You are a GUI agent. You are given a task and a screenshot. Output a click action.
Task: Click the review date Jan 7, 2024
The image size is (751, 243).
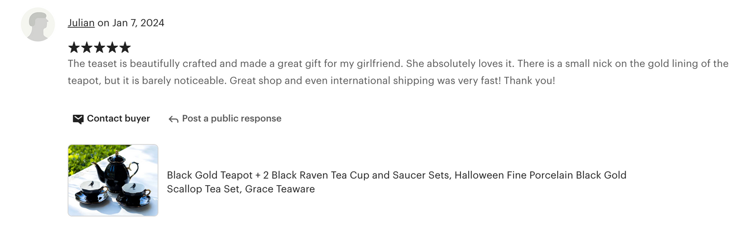pyautogui.click(x=138, y=23)
